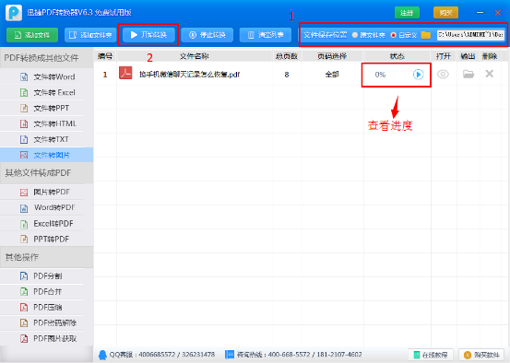Viewport: 510px width, 363px height.
Task: Click the blue play icon in the status column
Action: click(419, 75)
